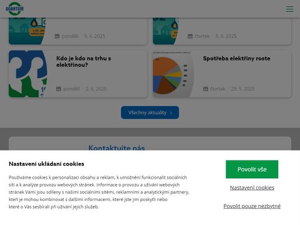The image size is (300, 225).
Task: Click chevron arrow in Všechny aktuality button
Action: (171, 113)
